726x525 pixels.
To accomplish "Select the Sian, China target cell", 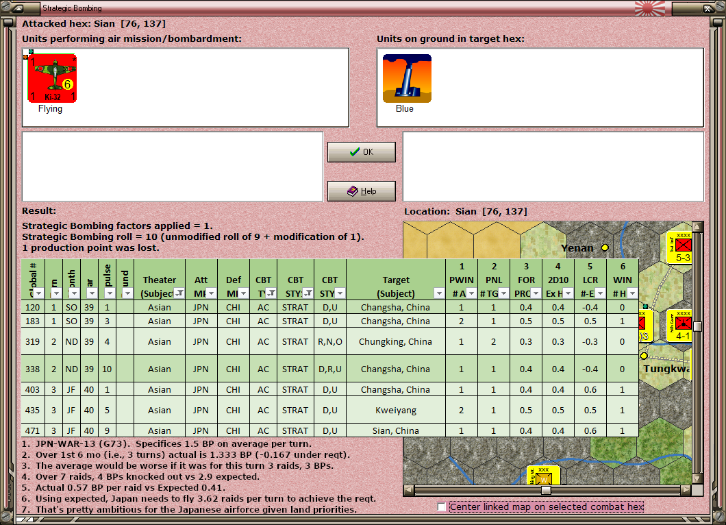I will 395,430.
